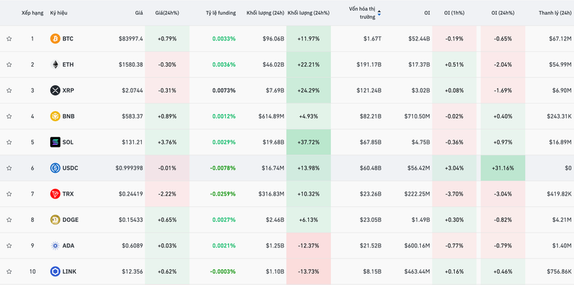574x285 pixels.
Task: Select the Giá(24h%) column header
Action: click(166, 13)
